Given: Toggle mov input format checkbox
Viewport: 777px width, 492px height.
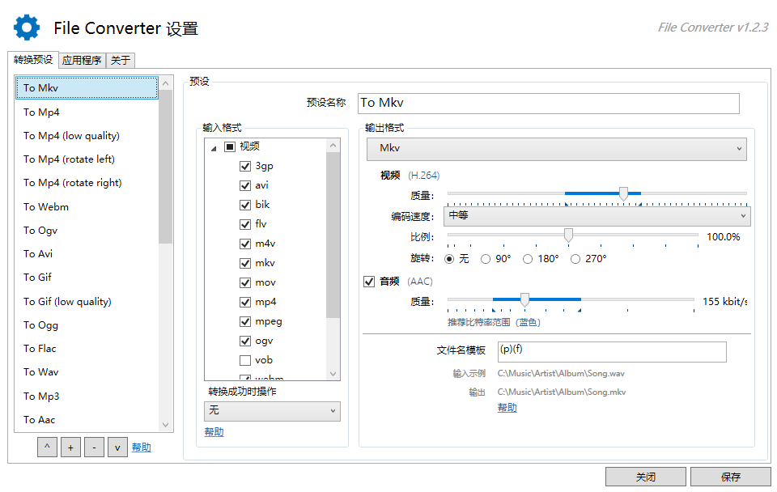Looking at the screenshot, I should point(244,282).
